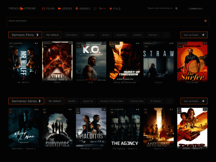
Task: Select the K-Drama tab
Action: click(156, 101)
